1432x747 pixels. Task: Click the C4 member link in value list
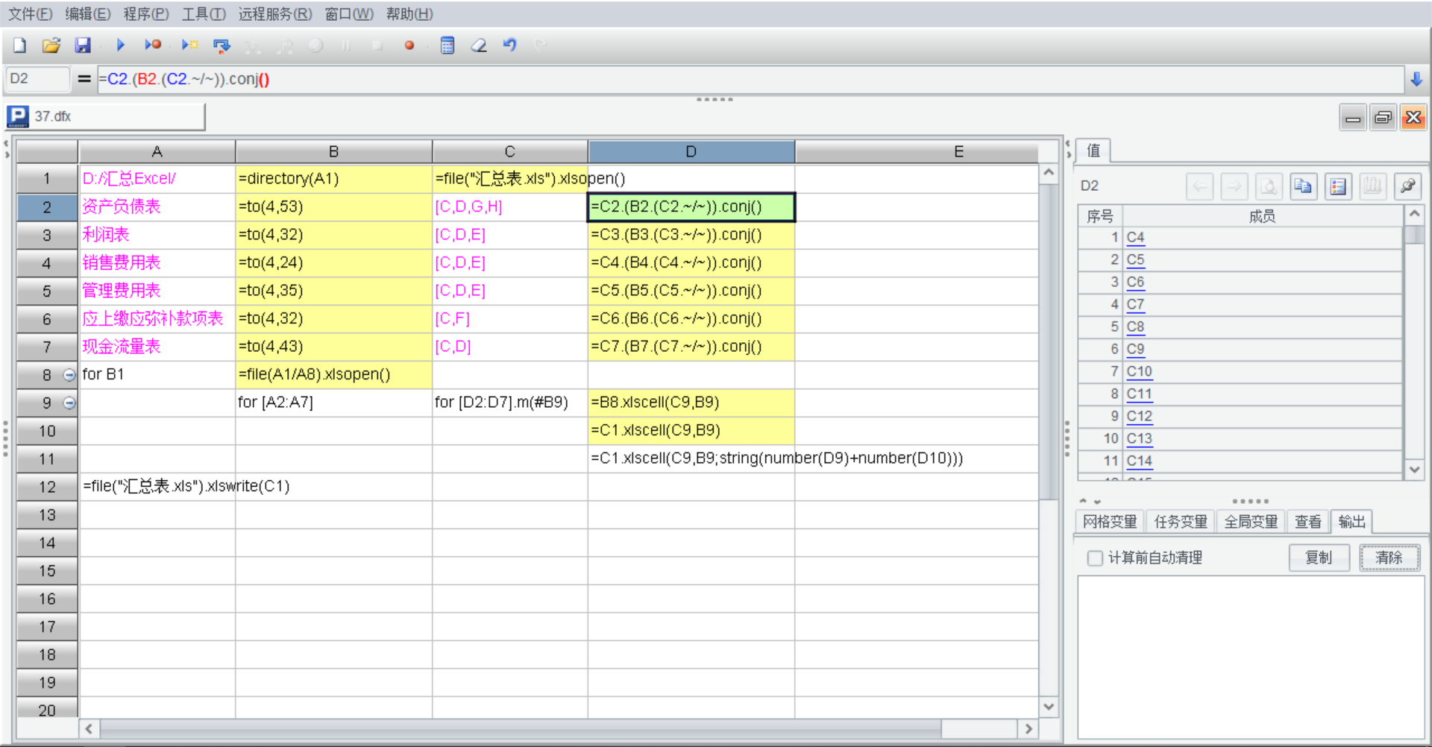[1135, 238]
